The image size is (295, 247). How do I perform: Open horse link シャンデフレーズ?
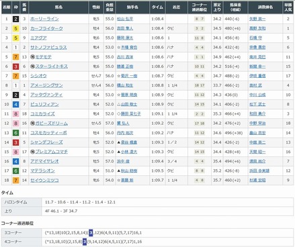[x=46, y=142]
